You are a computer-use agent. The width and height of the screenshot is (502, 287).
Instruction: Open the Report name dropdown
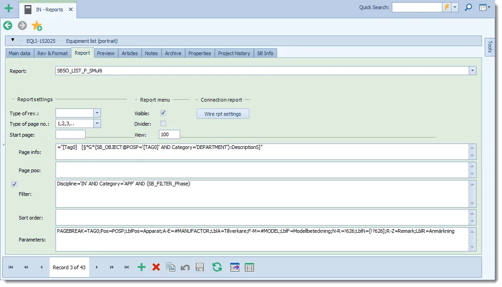coord(472,71)
